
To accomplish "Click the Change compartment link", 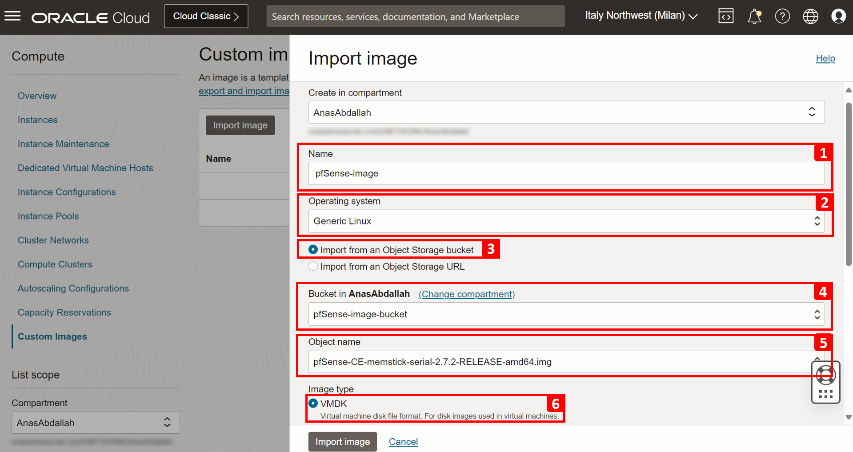I will point(467,294).
